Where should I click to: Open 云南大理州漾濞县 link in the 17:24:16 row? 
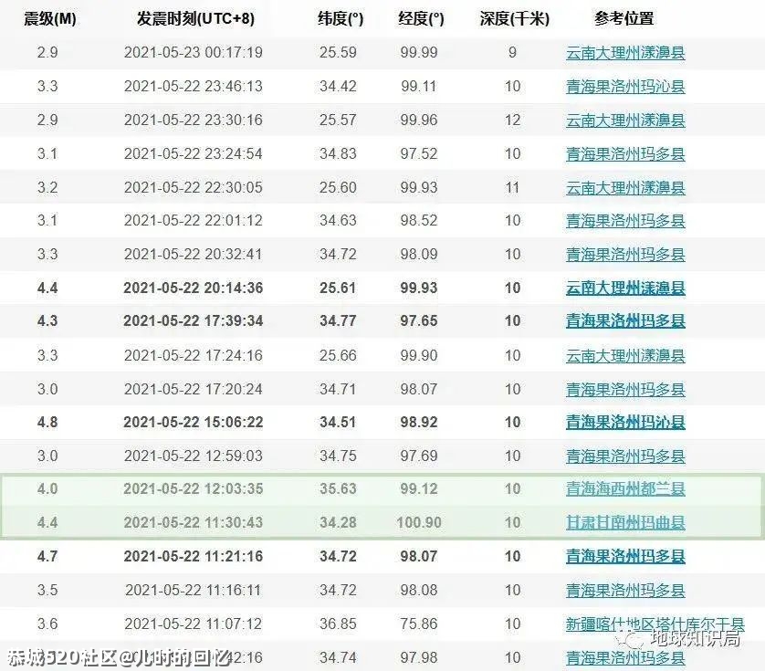click(625, 355)
